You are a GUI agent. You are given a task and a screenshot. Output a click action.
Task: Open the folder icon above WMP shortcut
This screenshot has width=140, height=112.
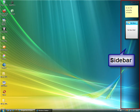4,75
